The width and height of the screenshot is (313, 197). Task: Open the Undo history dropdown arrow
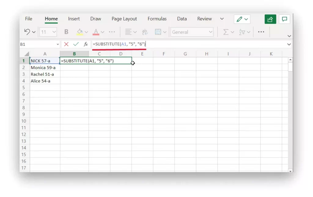(34, 32)
